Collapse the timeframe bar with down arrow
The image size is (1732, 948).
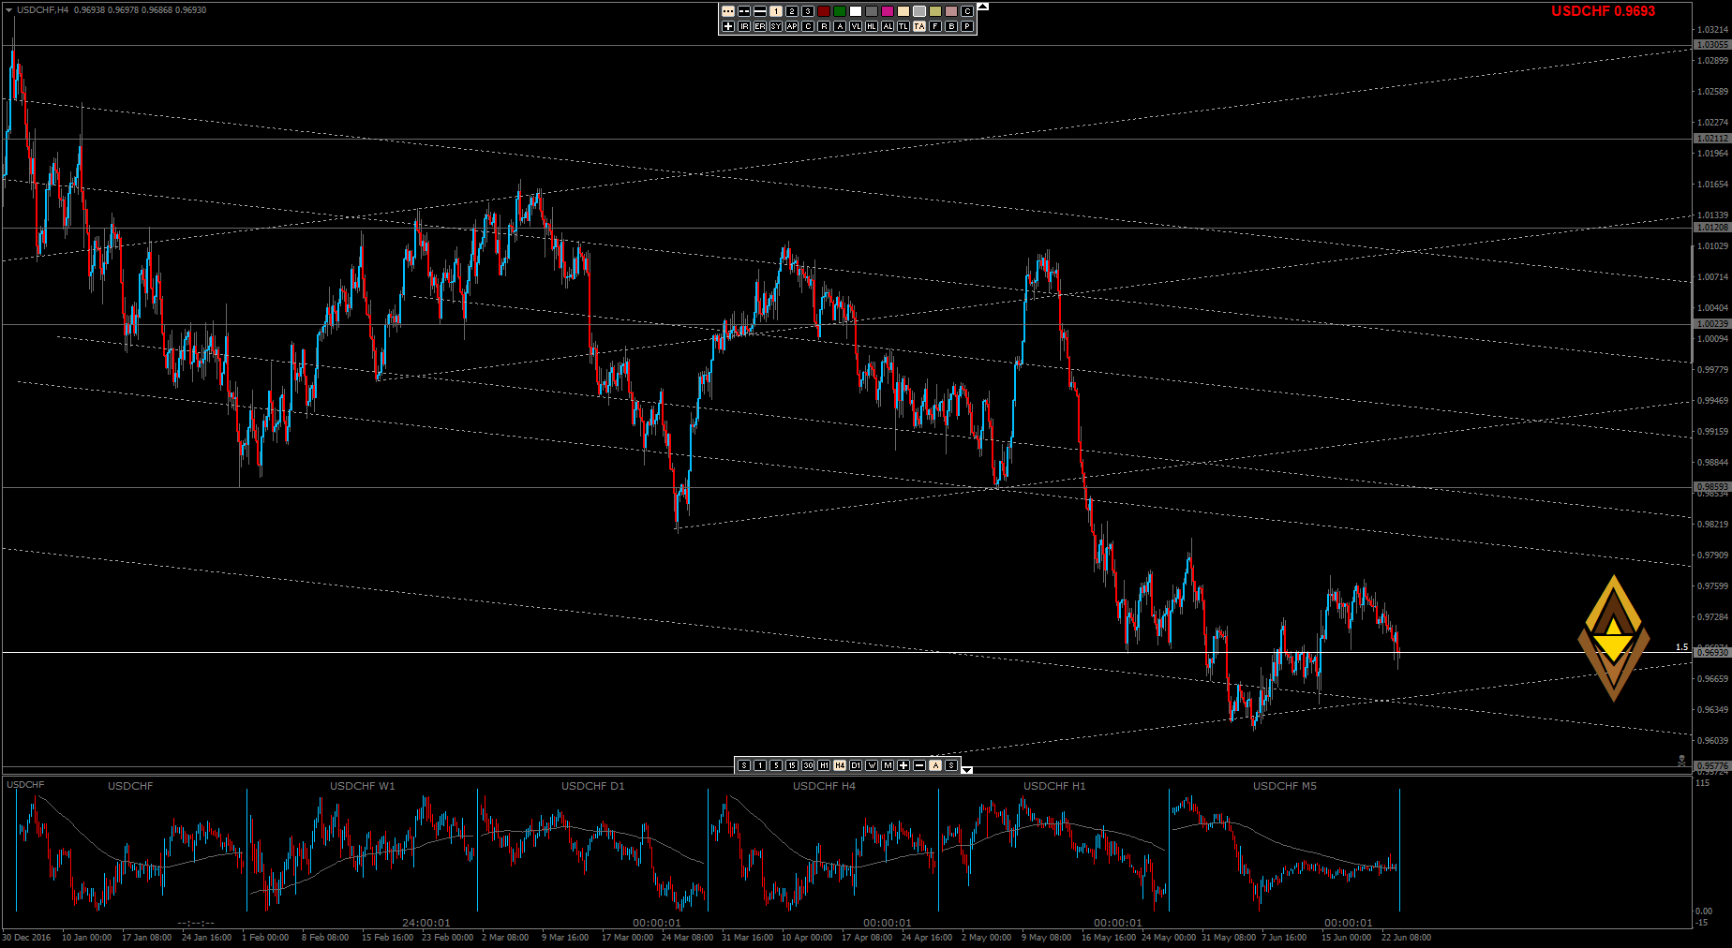coord(967,770)
